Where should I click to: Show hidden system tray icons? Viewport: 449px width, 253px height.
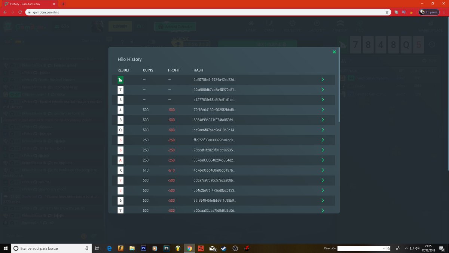point(406,248)
